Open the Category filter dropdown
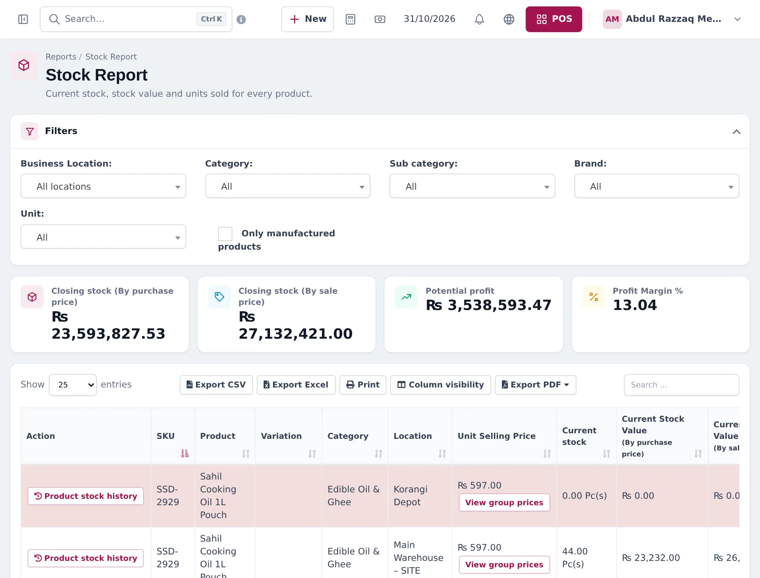760x578 pixels. 288,186
